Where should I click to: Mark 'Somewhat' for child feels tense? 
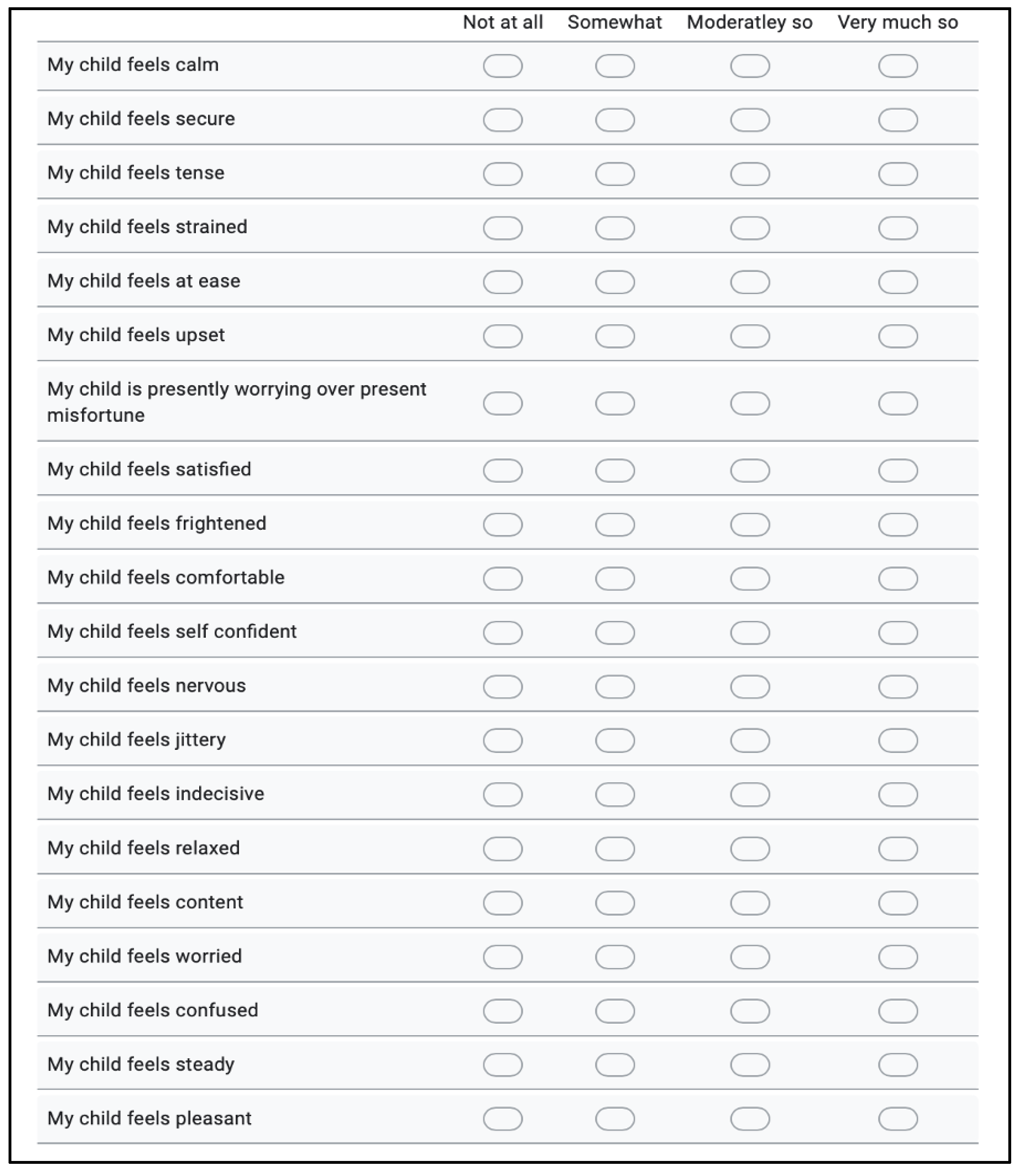[x=615, y=174]
